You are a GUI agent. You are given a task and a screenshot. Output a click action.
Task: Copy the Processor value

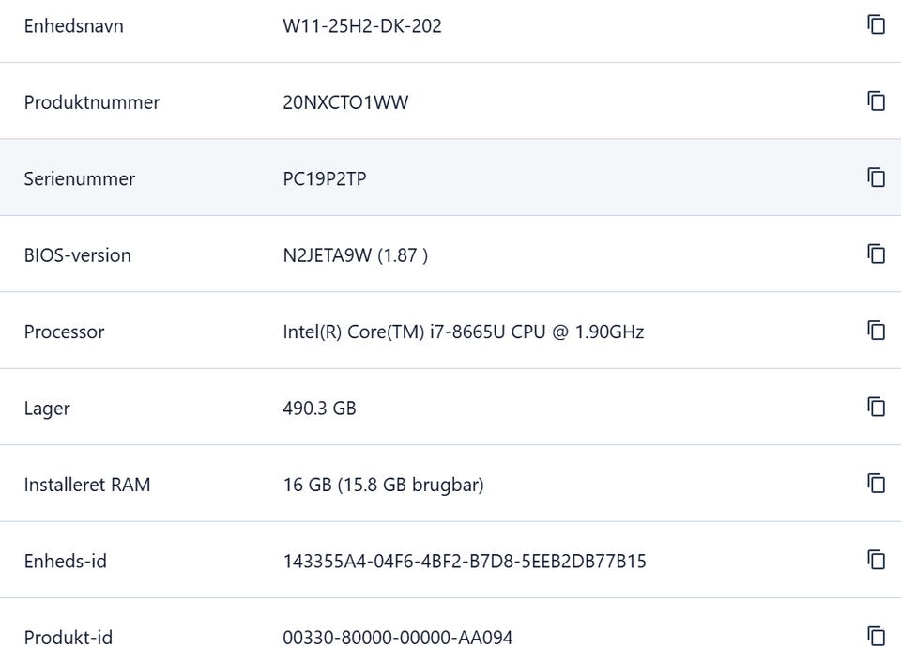click(x=876, y=331)
